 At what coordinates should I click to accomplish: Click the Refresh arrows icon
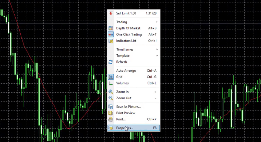(111, 62)
